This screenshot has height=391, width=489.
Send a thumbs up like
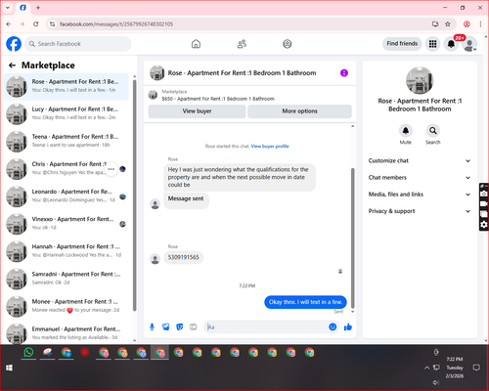click(x=348, y=326)
